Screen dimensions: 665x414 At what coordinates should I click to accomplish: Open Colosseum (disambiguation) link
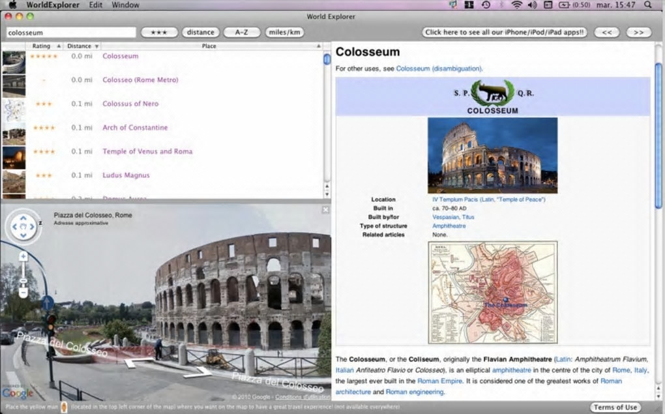coord(439,68)
